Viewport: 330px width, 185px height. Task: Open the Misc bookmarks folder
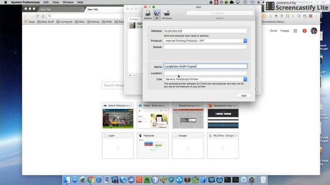point(80,22)
